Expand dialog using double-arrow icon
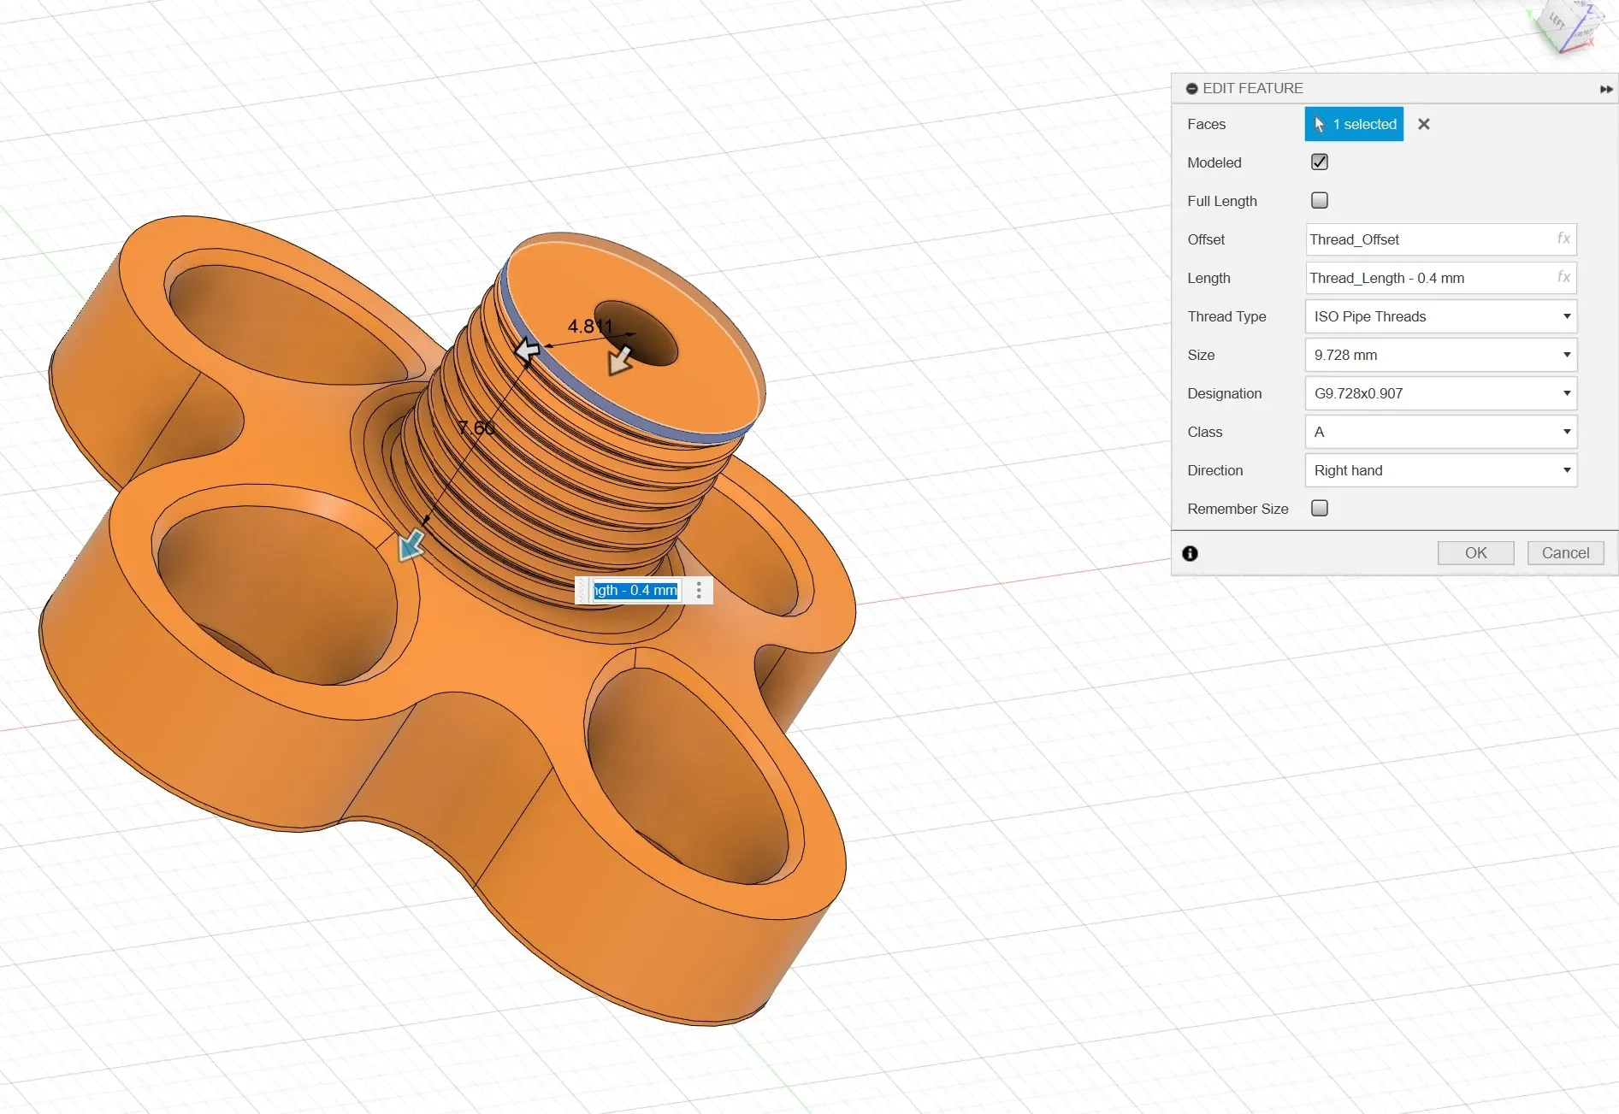 click(x=1606, y=89)
